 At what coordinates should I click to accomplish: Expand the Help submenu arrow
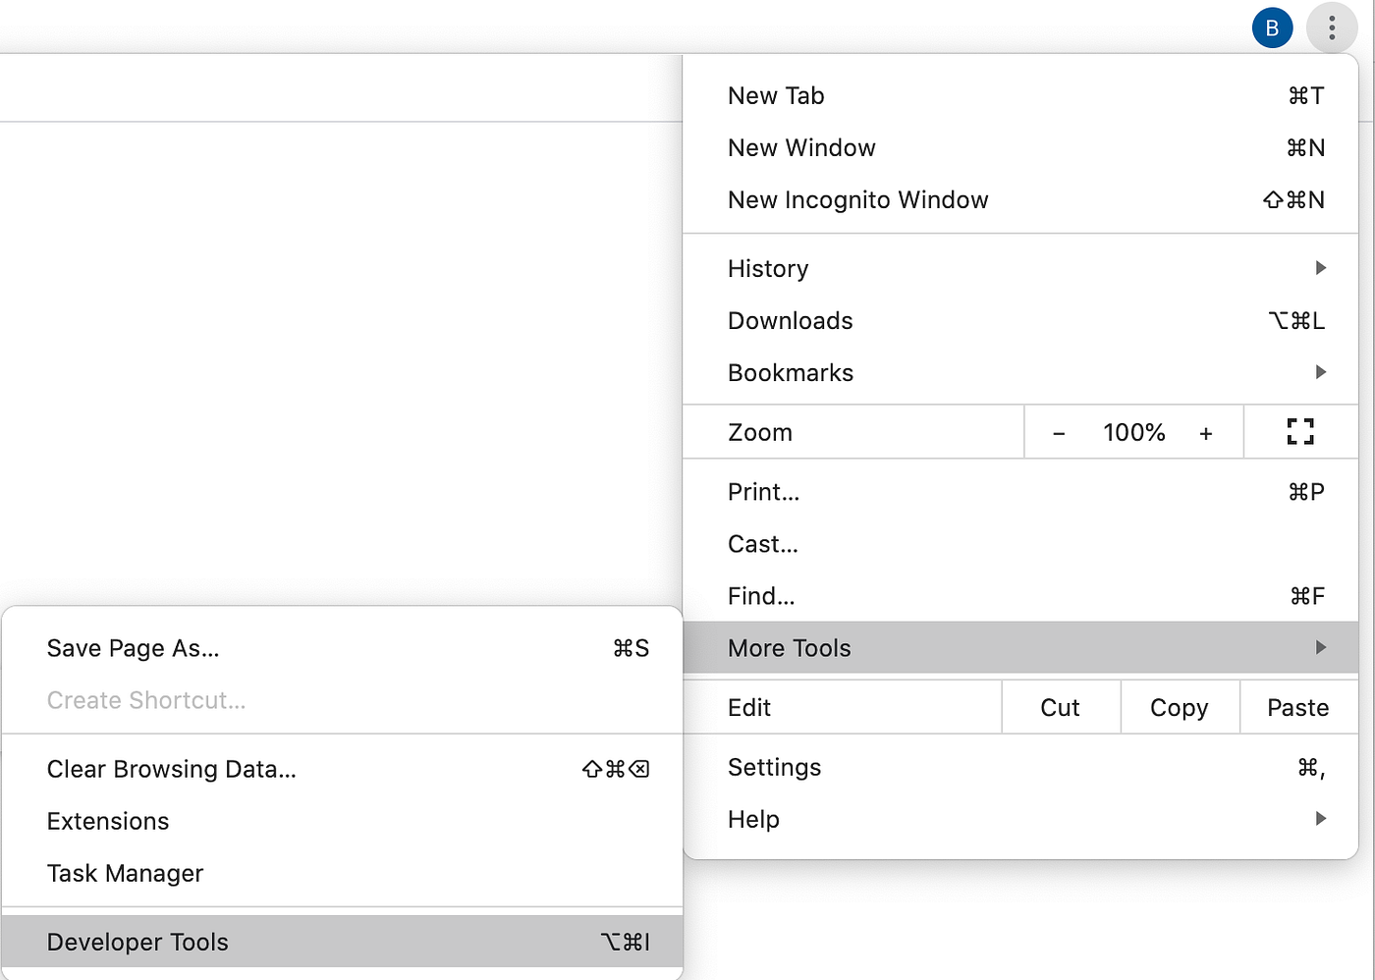(x=1321, y=818)
